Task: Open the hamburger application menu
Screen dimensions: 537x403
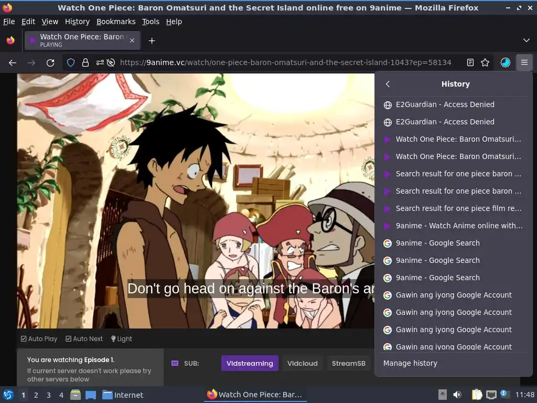Action: click(524, 62)
